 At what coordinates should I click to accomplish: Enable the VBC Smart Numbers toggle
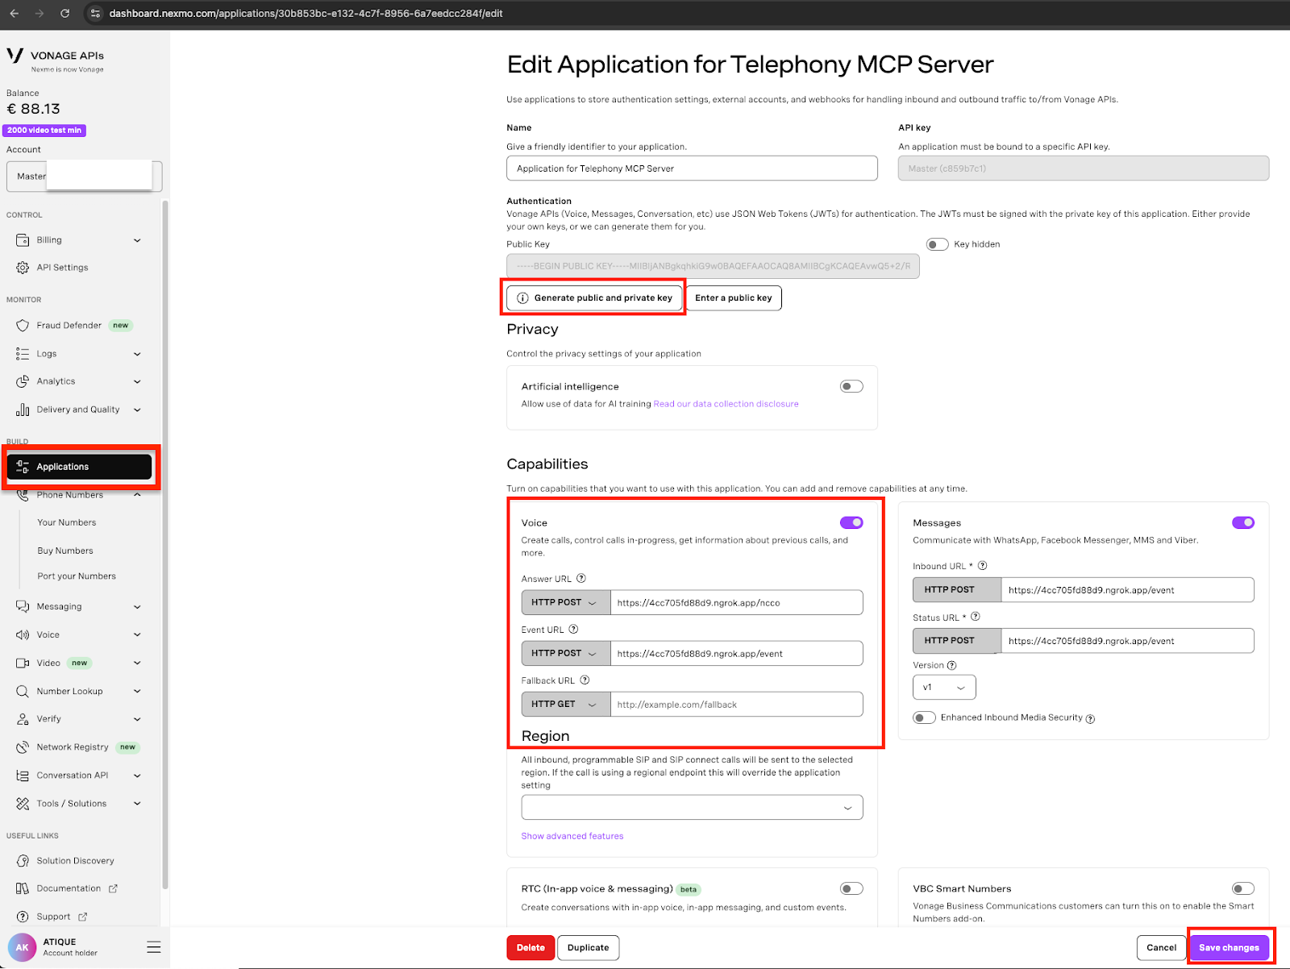1243,888
